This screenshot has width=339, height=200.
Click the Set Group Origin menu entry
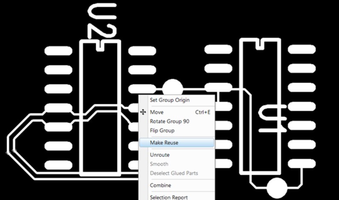coord(169,100)
